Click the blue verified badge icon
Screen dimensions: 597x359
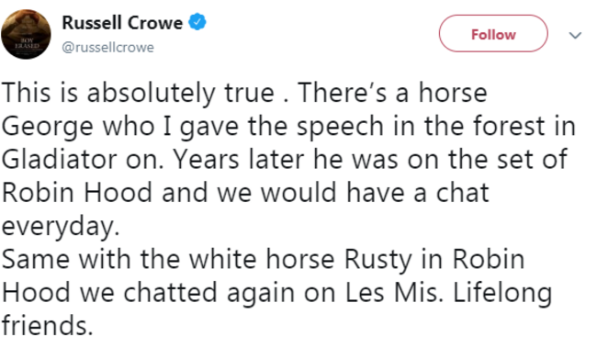click(x=197, y=22)
